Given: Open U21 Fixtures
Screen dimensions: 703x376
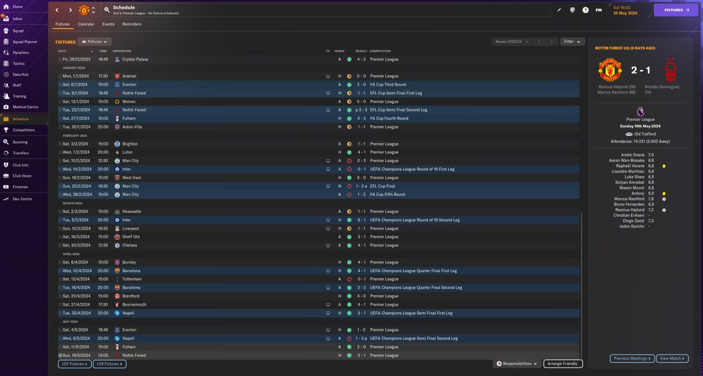Looking at the screenshot, I should [75, 364].
